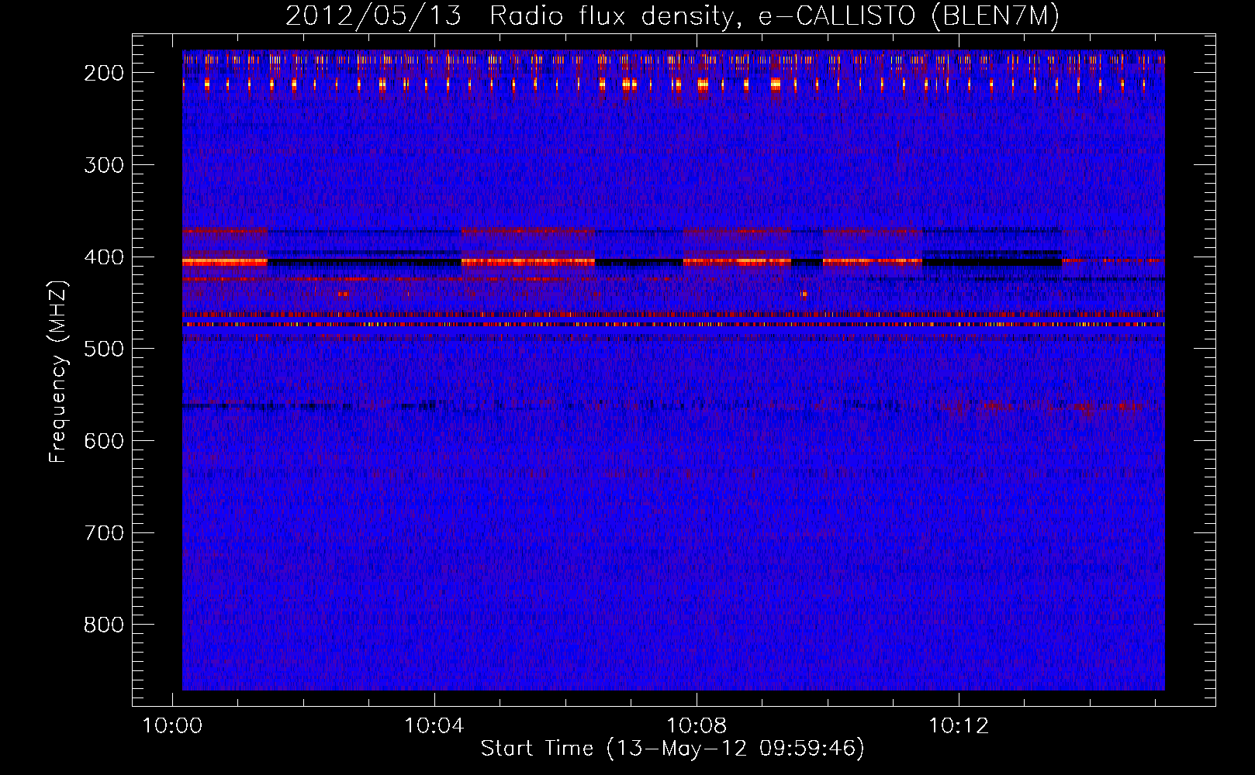Screen dimensions: 1255x775
Task: Click the 10:12 time tick label
Action: coord(959,726)
